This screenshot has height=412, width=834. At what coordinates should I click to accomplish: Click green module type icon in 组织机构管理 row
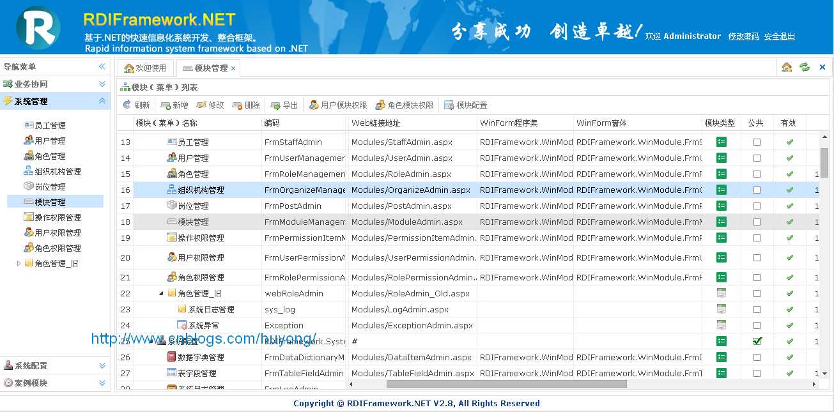[722, 190]
